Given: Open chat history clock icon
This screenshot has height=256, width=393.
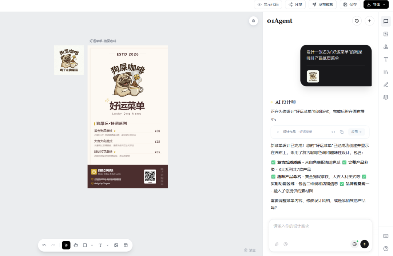Looking at the screenshot, I should click(357, 21).
